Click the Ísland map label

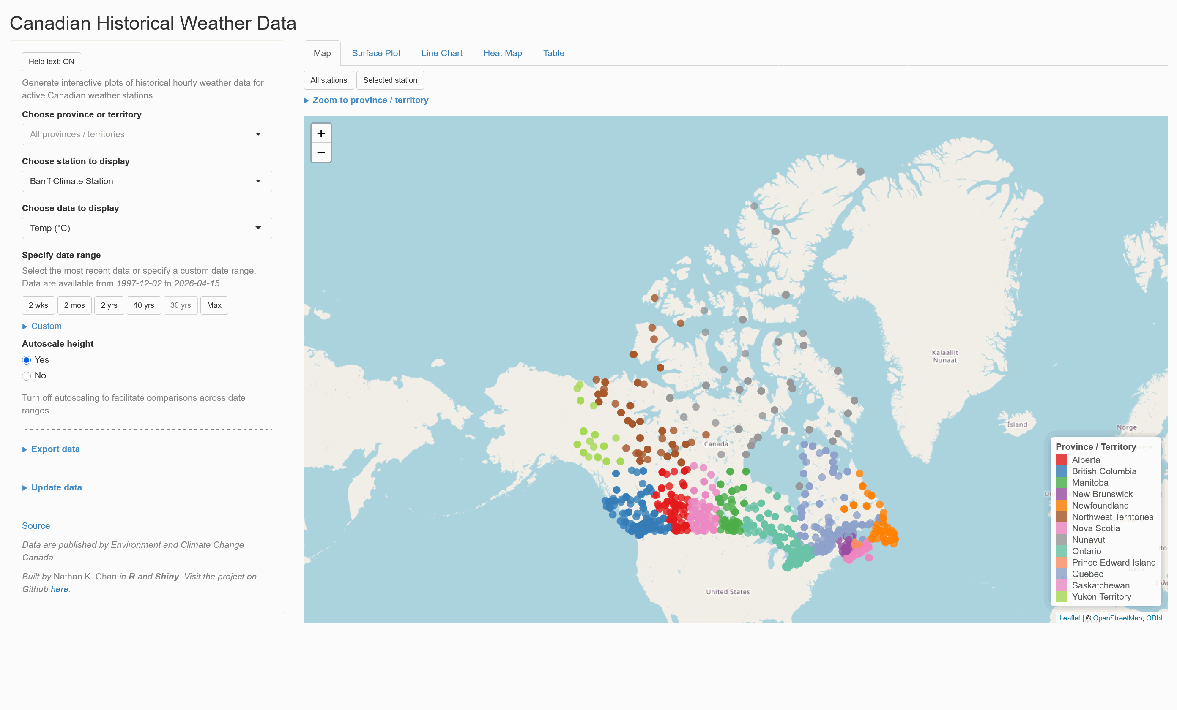pos(1017,424)
